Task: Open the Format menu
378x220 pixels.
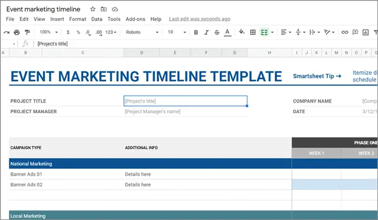Action: click(77, 19)
